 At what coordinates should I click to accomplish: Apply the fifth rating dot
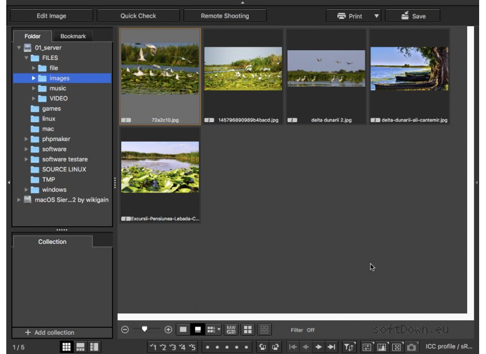(x=246, y=347)
